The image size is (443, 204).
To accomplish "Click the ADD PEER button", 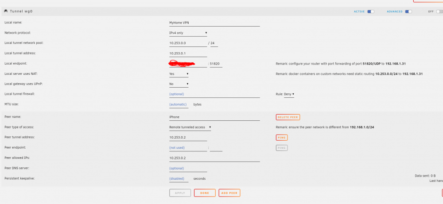I will 229,193.
